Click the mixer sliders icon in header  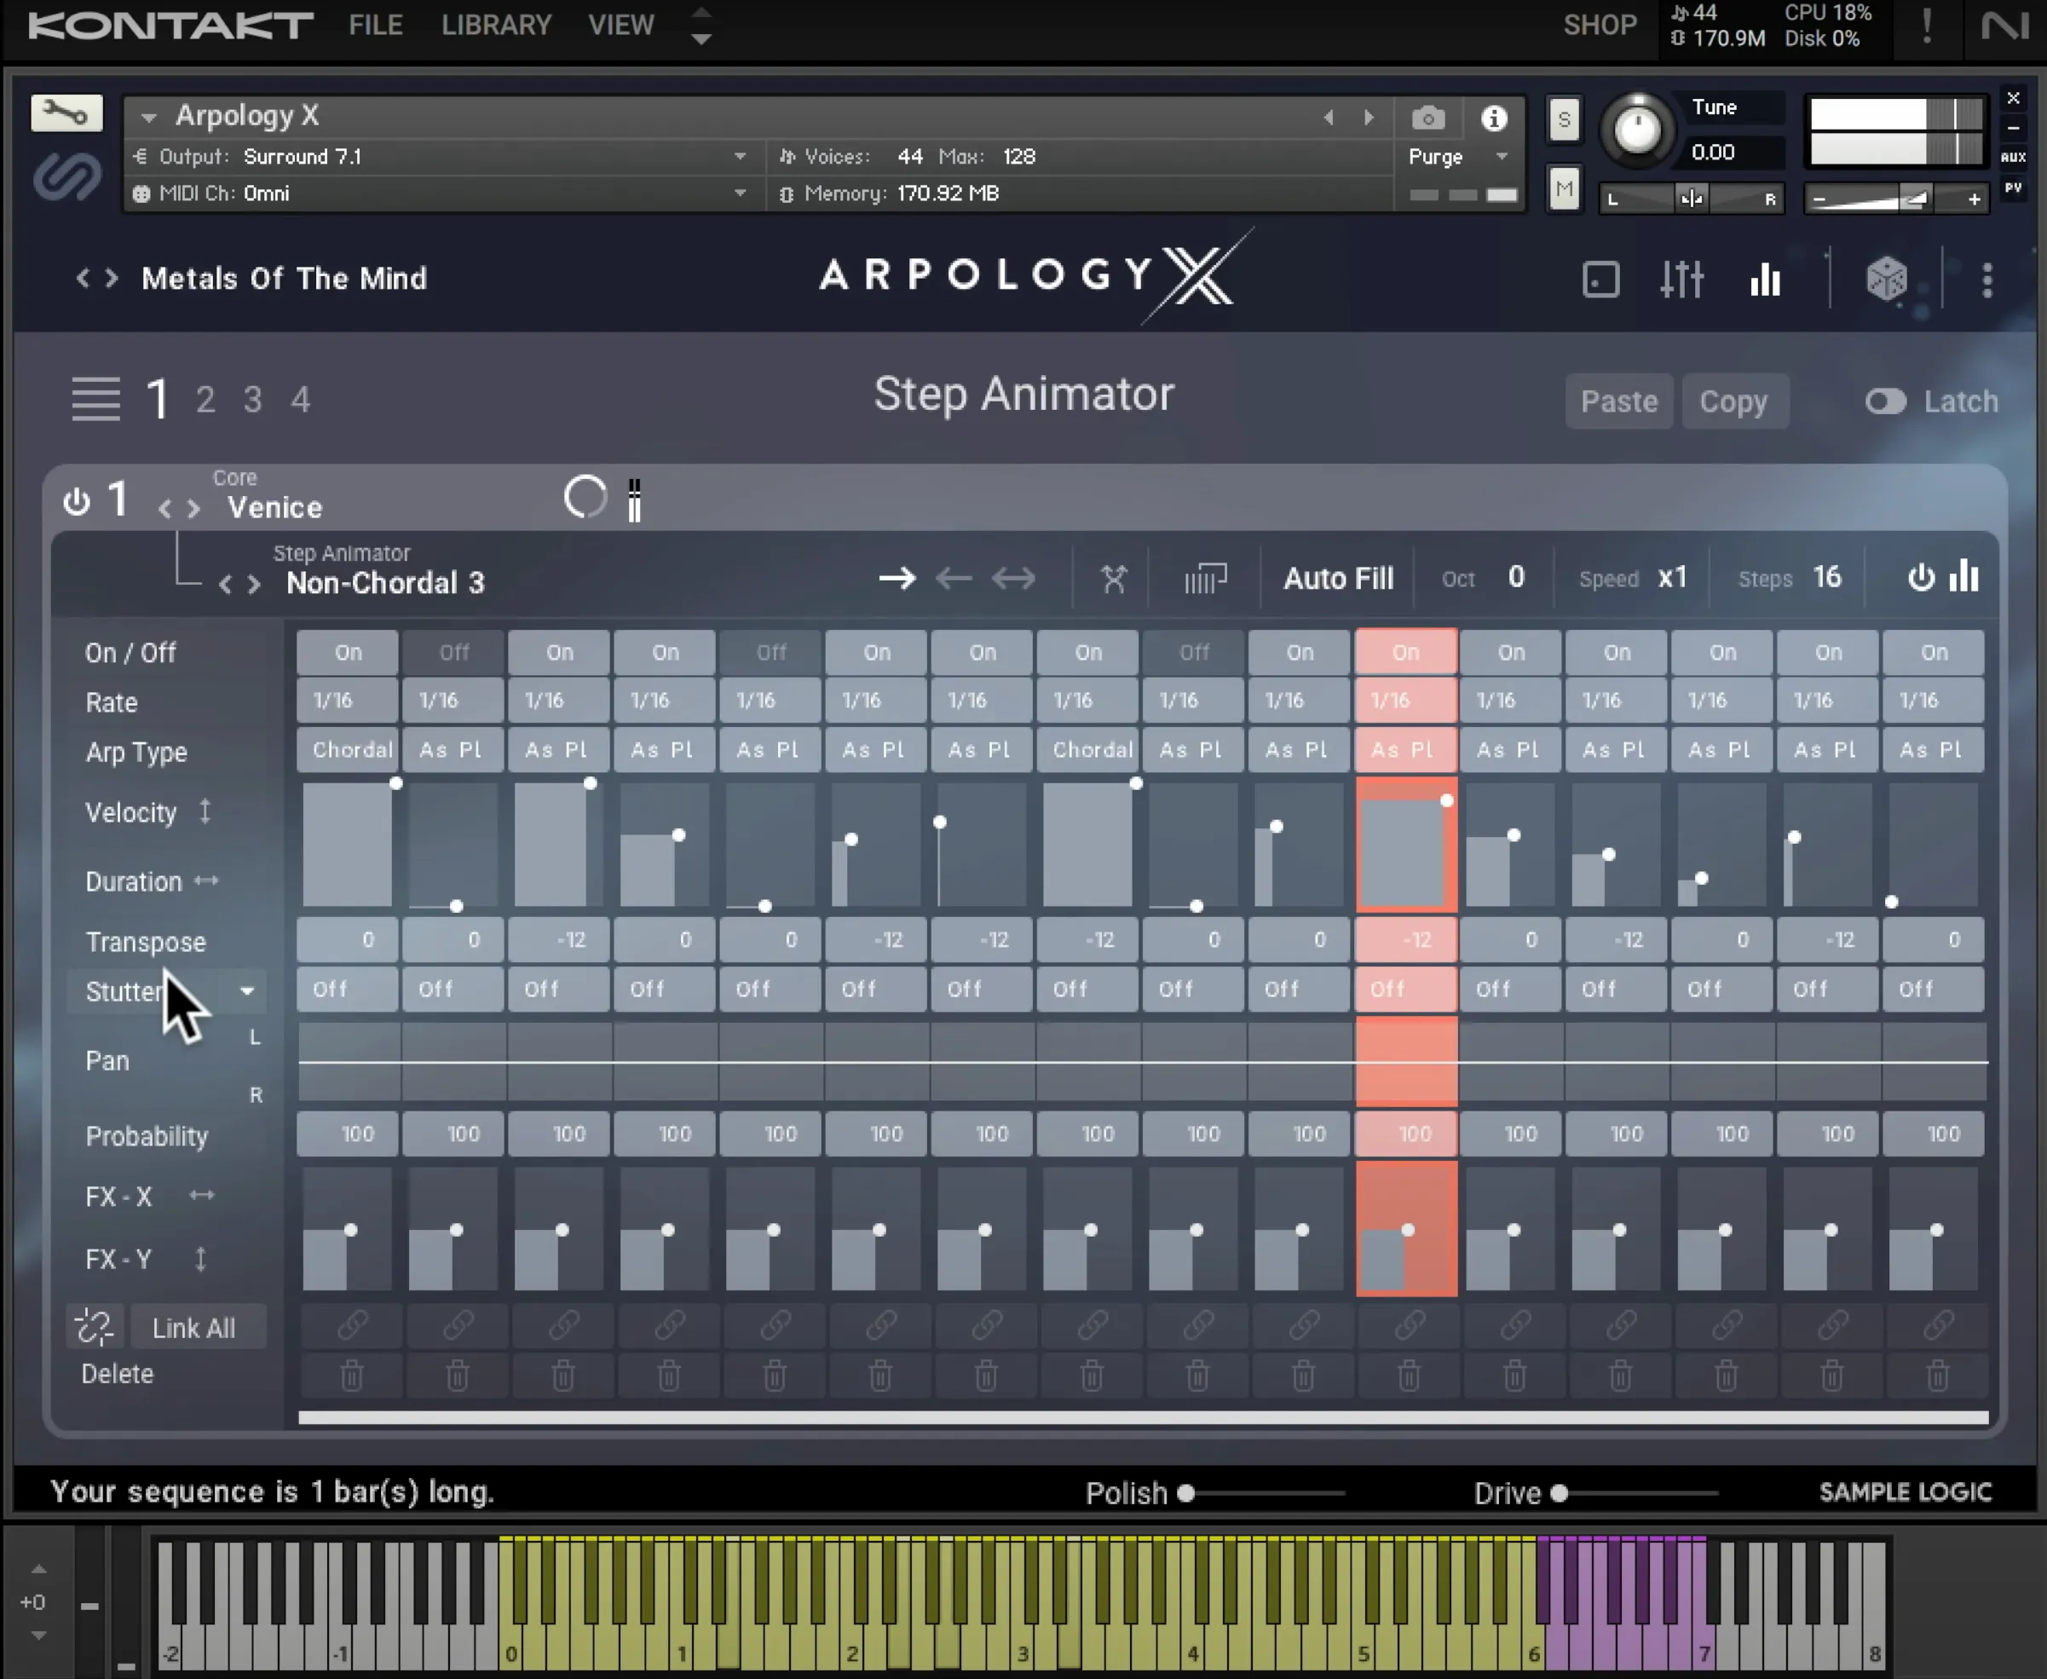pyautogui.click(x=1681, y=280)
